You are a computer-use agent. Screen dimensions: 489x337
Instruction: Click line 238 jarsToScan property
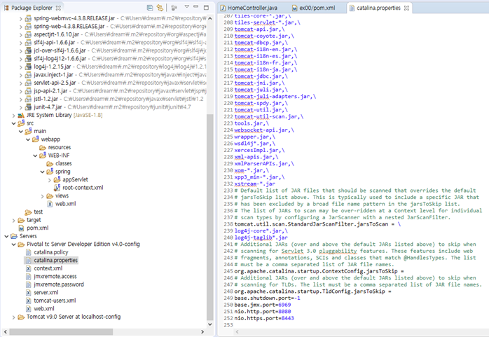pyautogui.click(x=311, y=224)
